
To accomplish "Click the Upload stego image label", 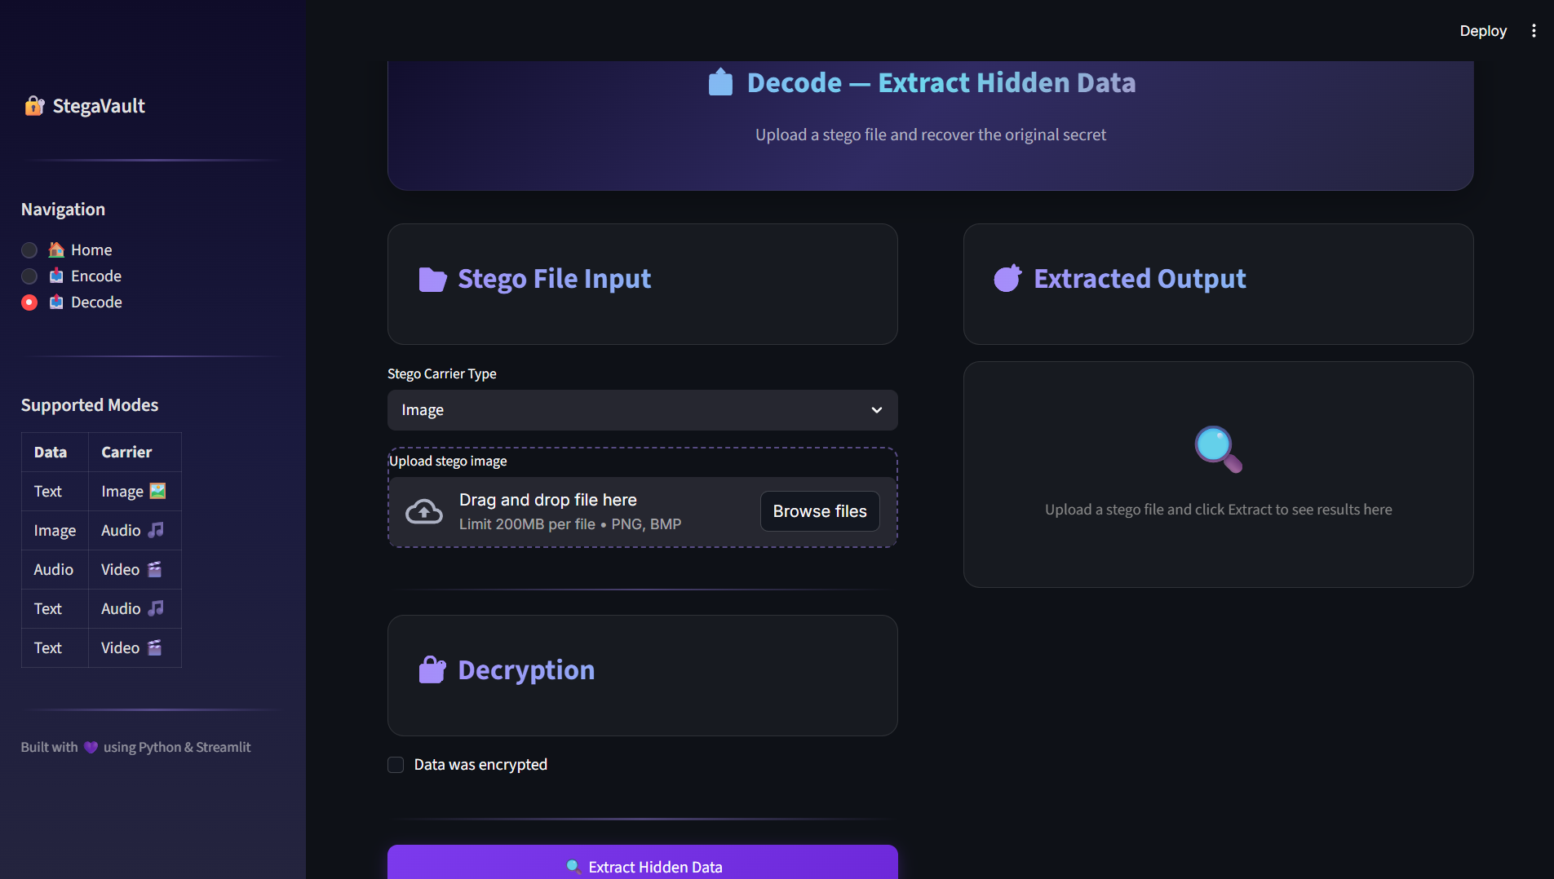I will [x=448, y=461].
